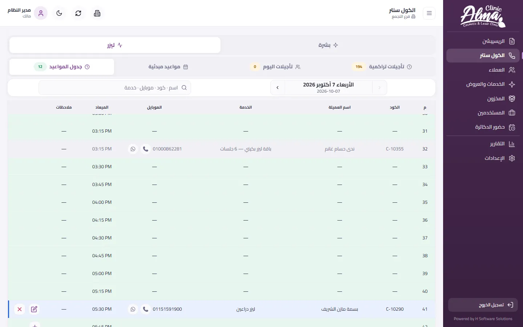The height and width of the screenshot is (327, 523).
Task: Click the search field اسم · كود · موبايل · خدمة
Action: coord(115,88)
